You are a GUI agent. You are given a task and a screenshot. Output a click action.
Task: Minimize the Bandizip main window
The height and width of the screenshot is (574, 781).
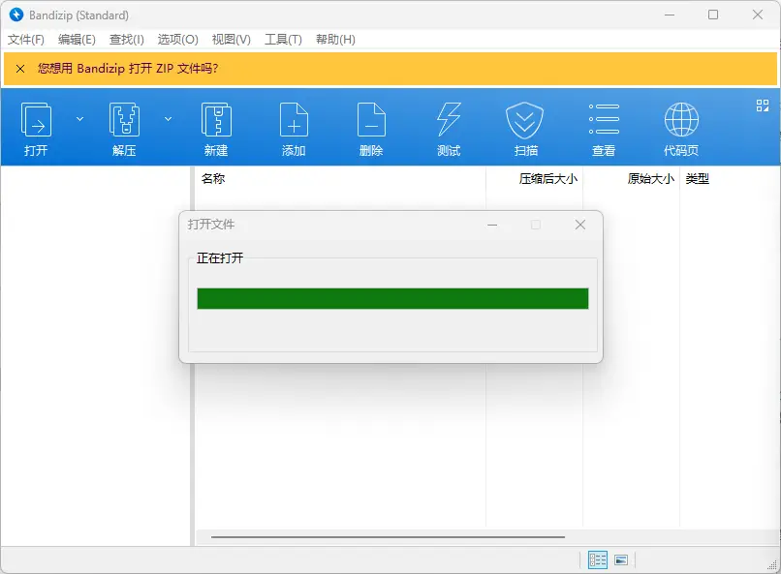pyautogui.click(x=670, y=15)
